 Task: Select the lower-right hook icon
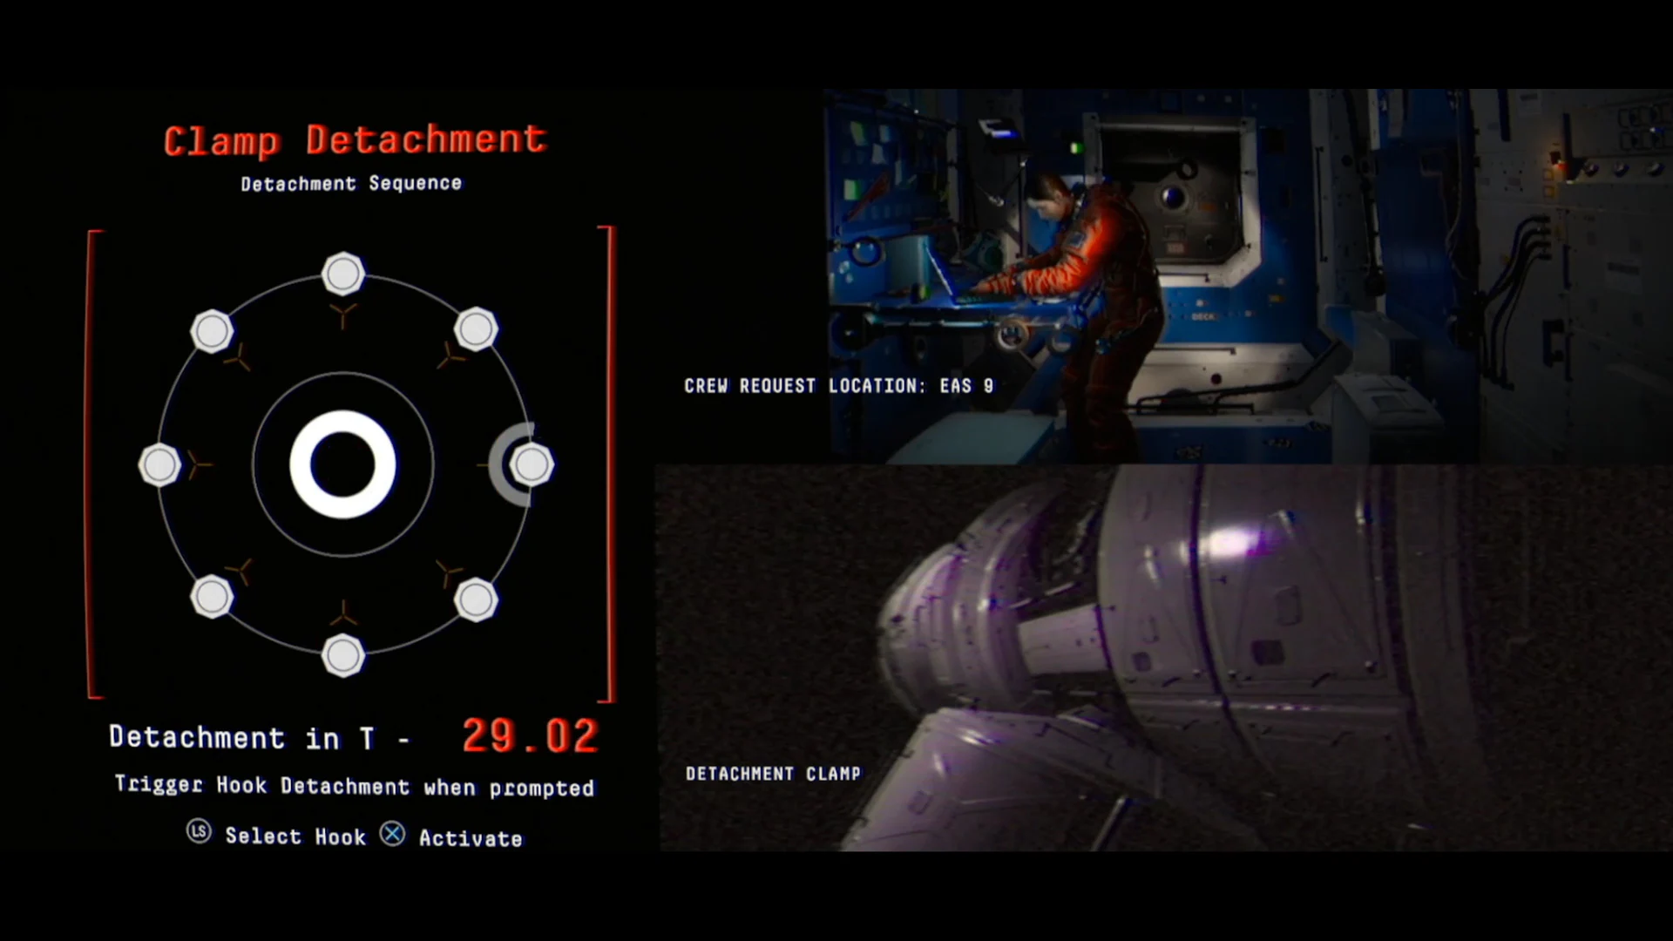(477, 600)
